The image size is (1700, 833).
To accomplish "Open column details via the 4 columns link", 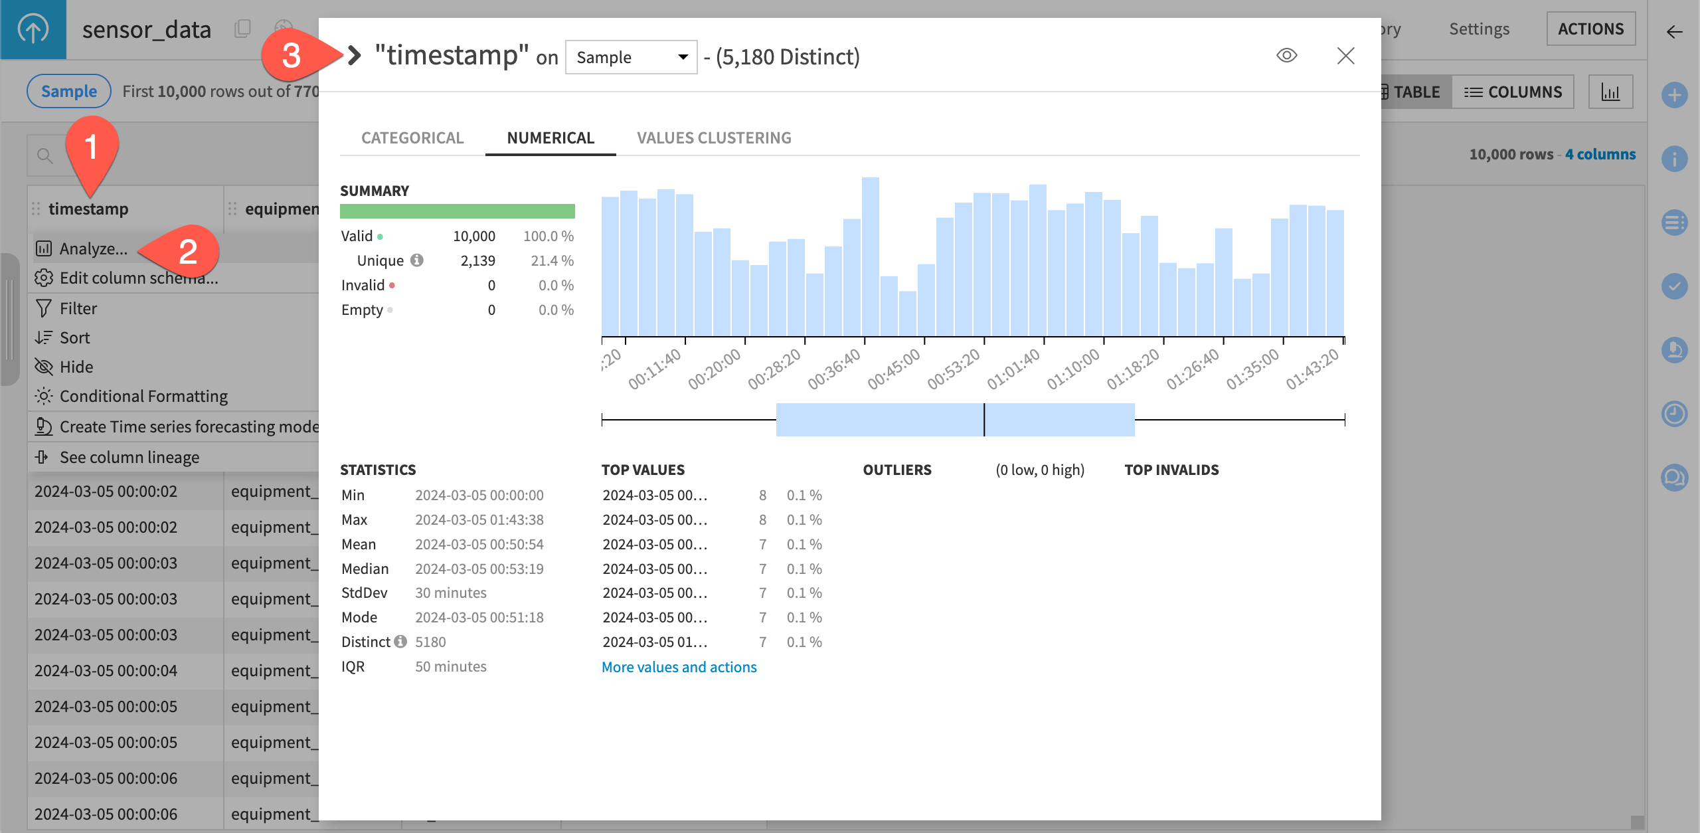I will [x=1600, y=153].
